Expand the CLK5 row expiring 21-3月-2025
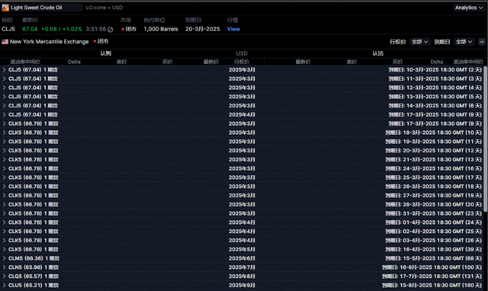The height and width of the screenshot is (291, 488). 4,160
